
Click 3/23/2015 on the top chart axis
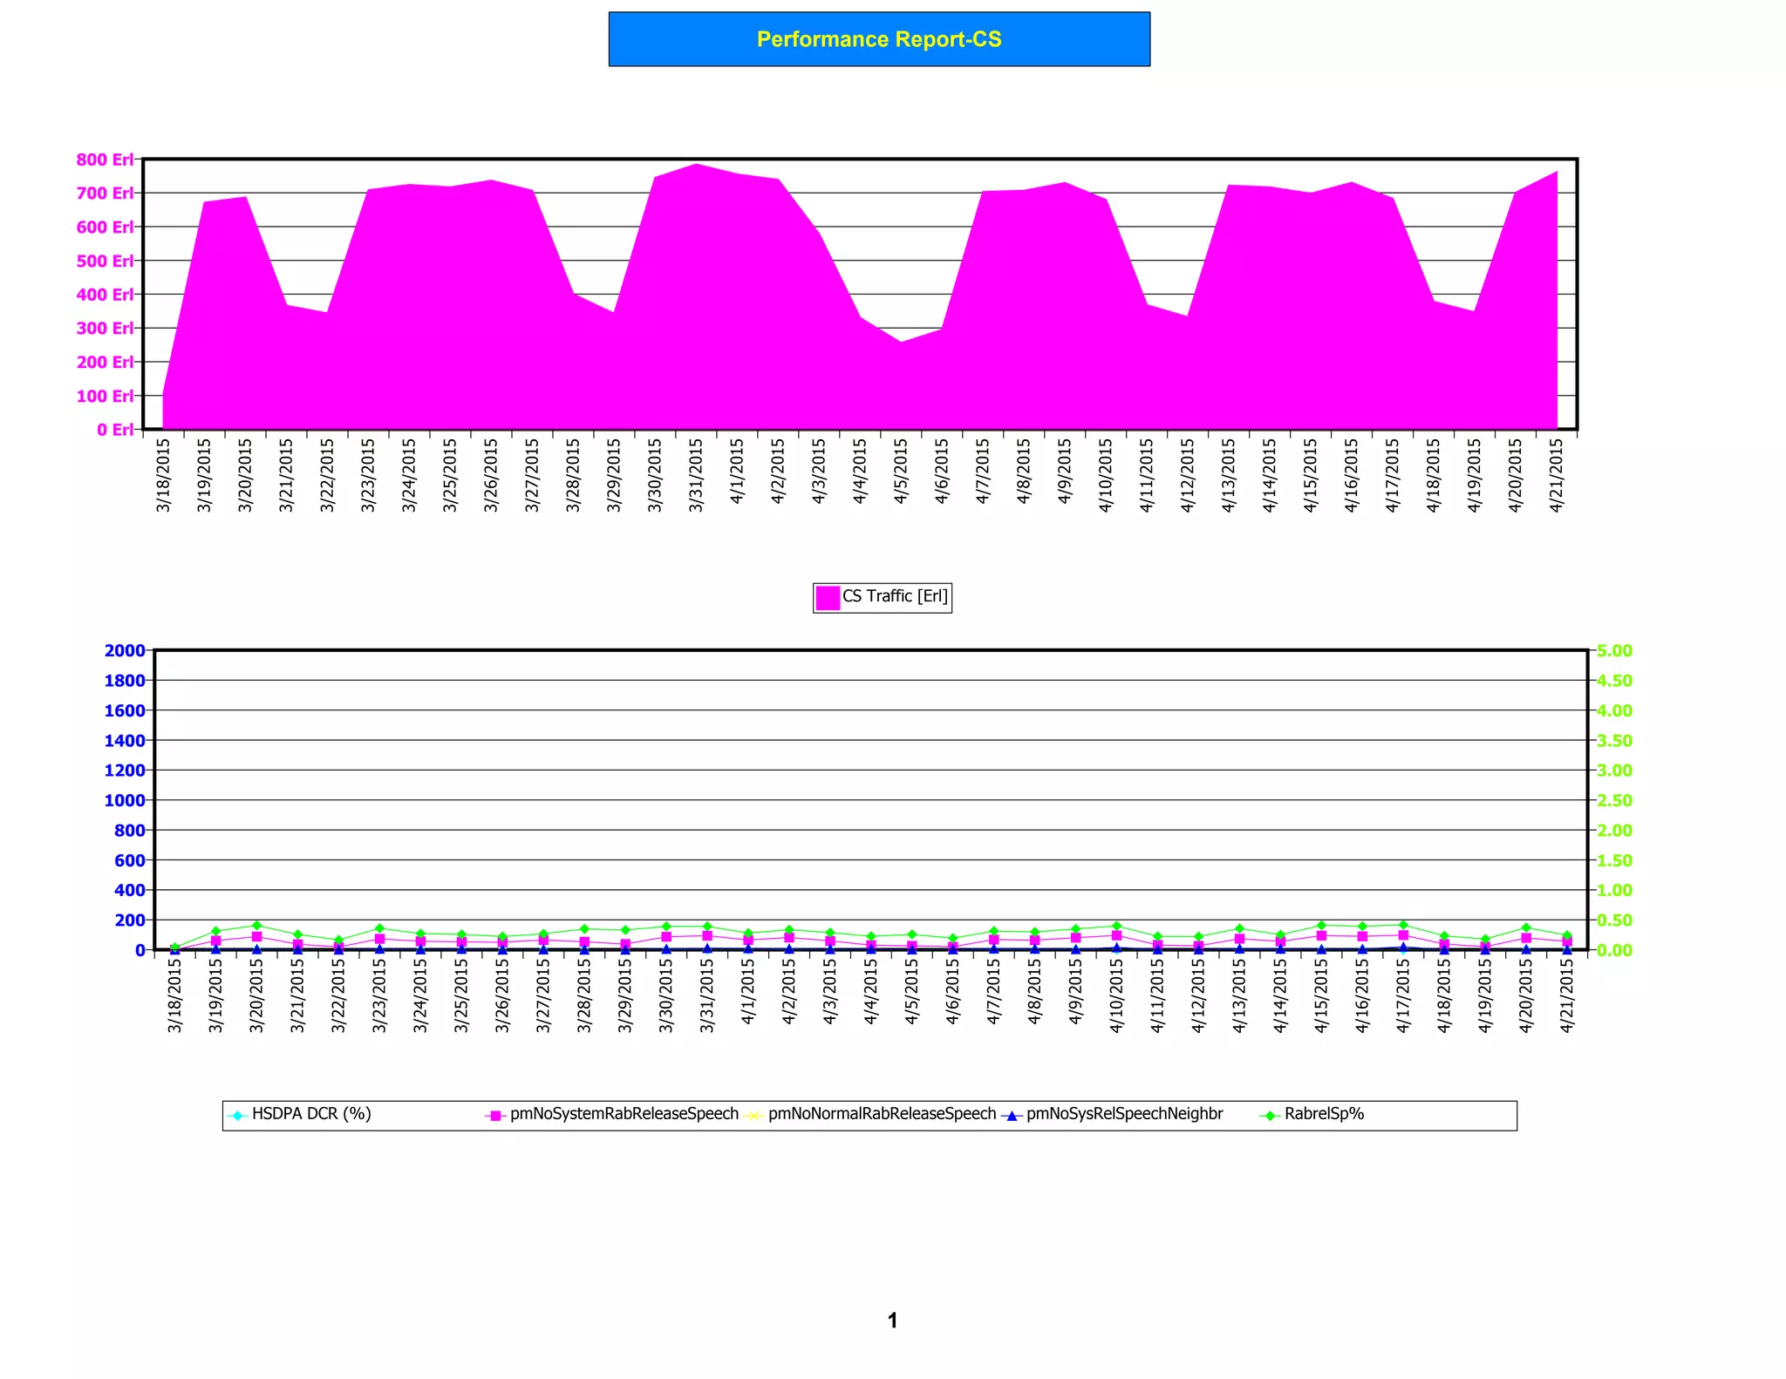369,475
